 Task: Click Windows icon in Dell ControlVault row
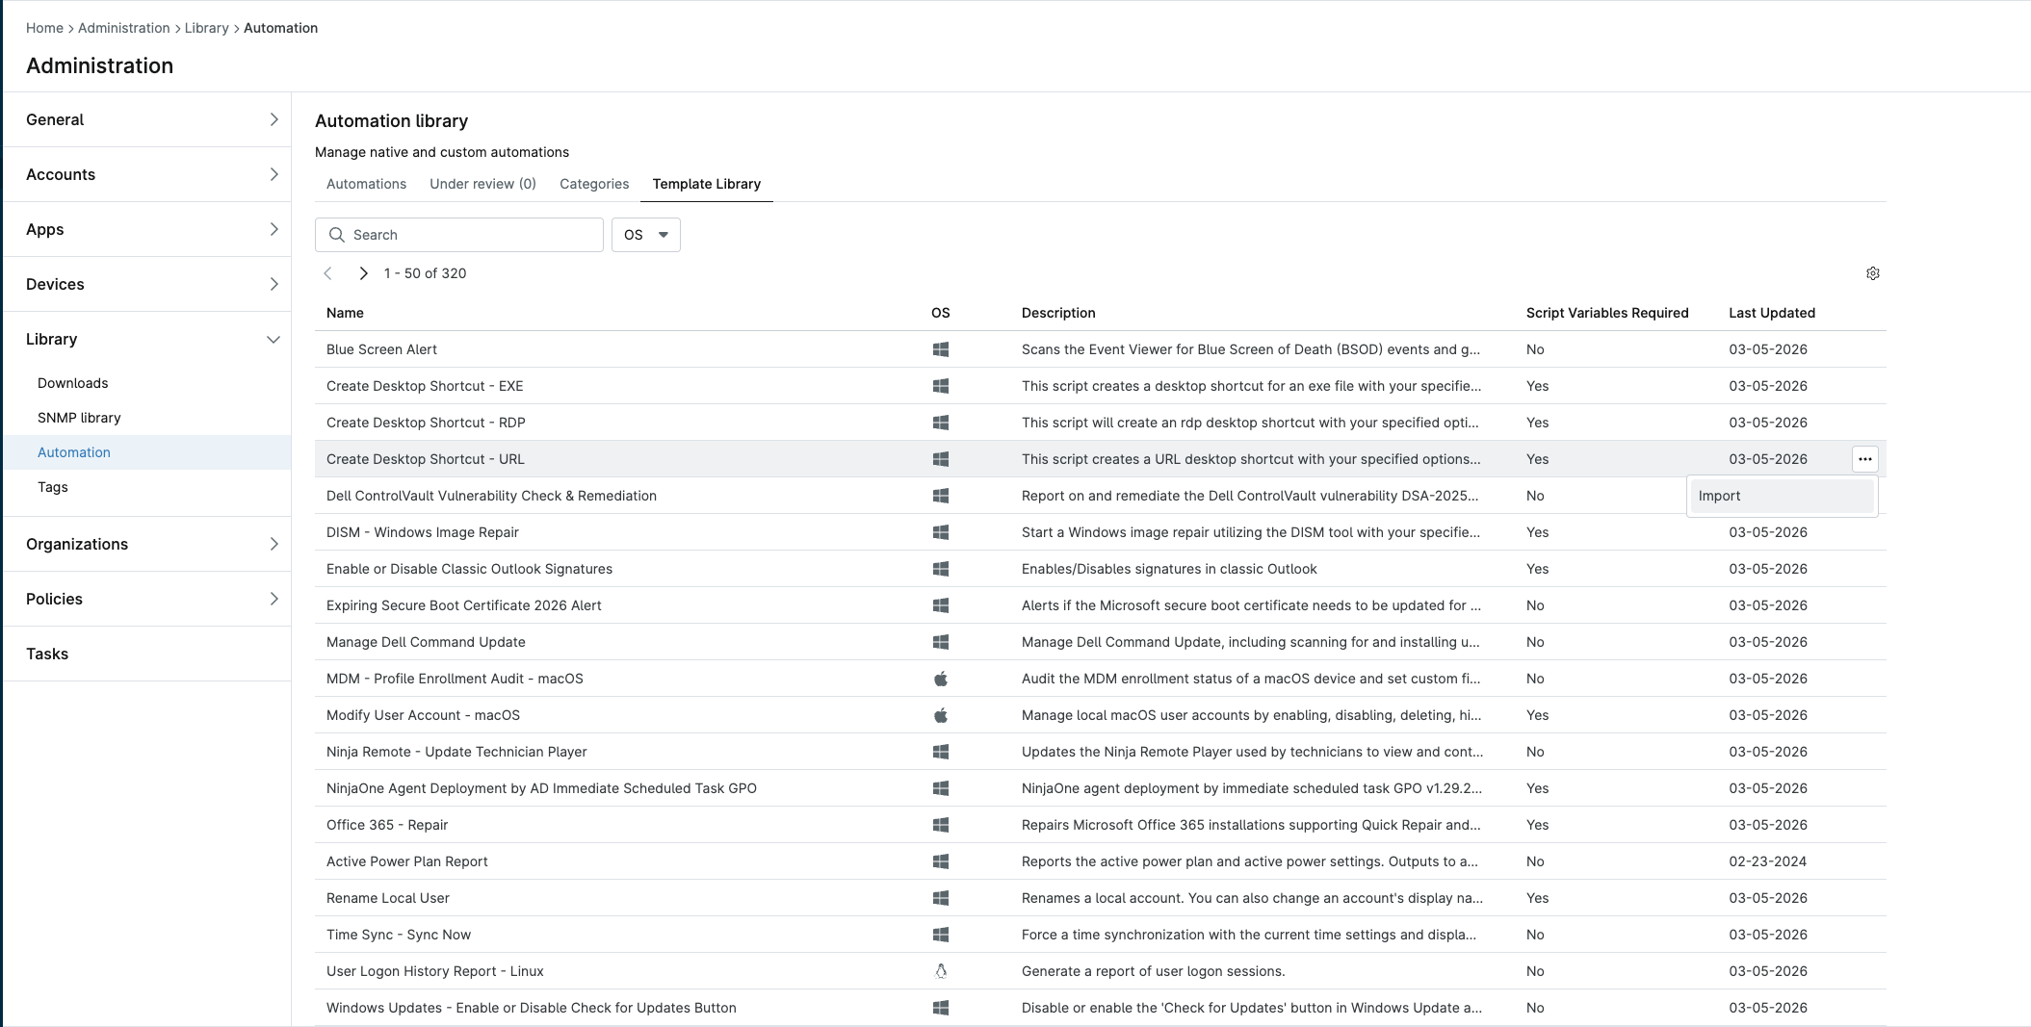(x=941, y=496)
